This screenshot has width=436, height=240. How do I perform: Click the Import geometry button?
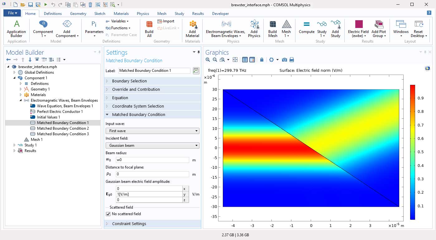pos(166,21)
